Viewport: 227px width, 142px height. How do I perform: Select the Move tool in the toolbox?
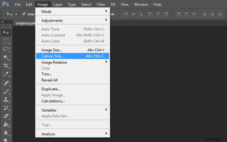(6, 32)
